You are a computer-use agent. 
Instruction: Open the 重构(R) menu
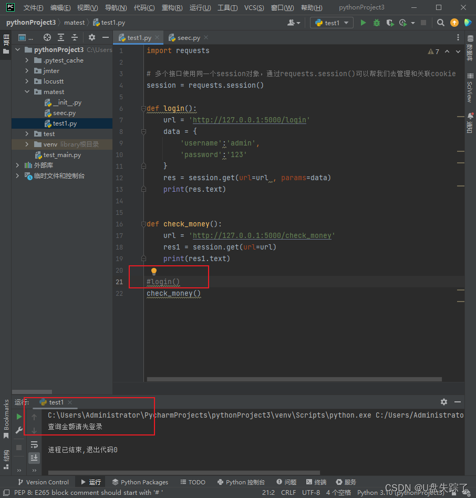(172, 8)
